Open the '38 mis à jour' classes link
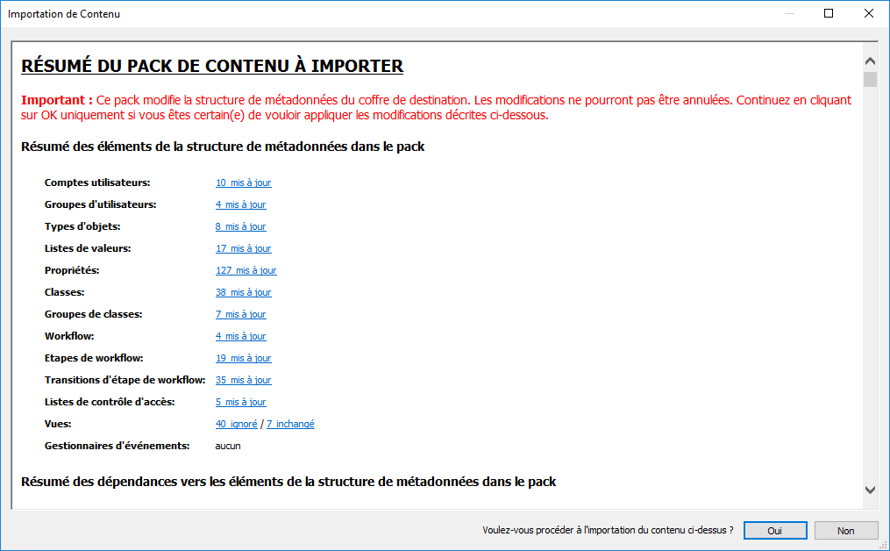The height and width of the screenshot is (551, 890). pos(243,292)
